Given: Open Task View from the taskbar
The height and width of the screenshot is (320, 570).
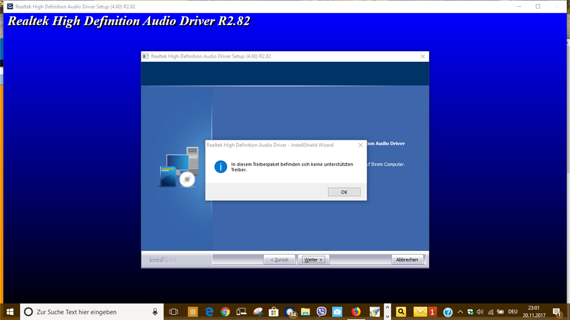Looking at the screenshot, I should 174,312.
